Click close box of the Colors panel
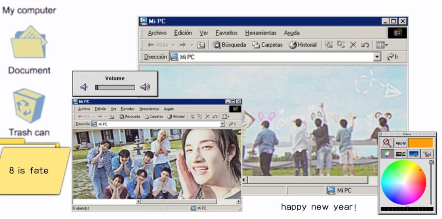The width and height of the screenshot is (442, 219). click(x=380, y=134)
